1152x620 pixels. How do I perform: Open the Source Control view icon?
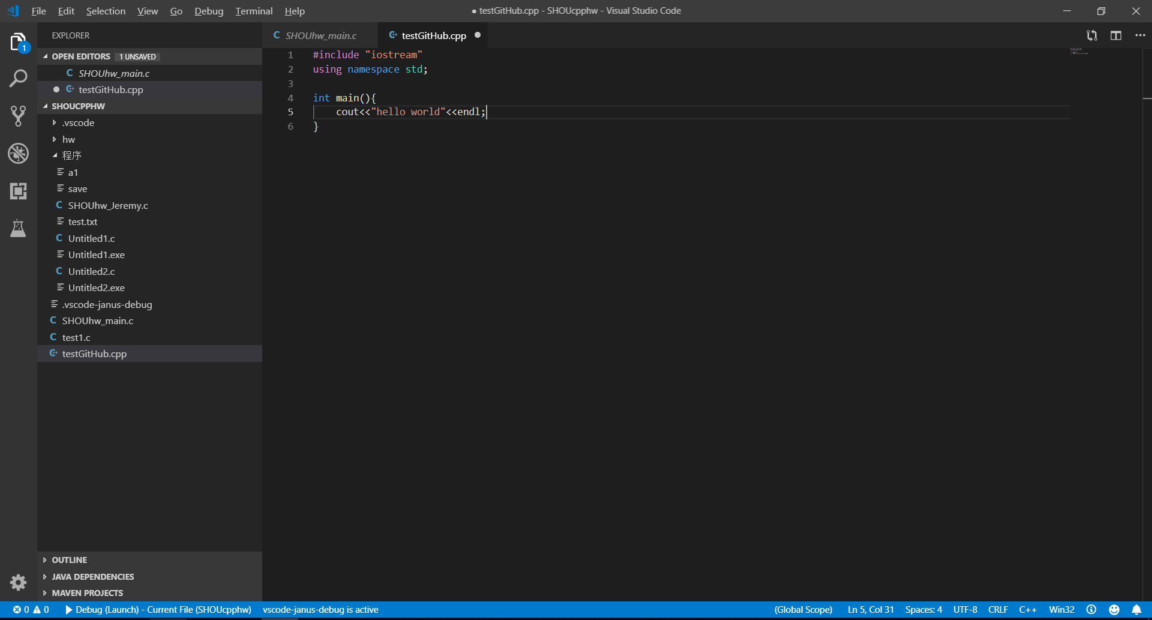pos(19,116)
